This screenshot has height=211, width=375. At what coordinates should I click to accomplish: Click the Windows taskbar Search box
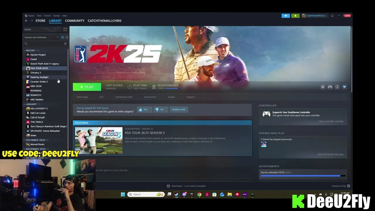pyautogui.click(x=146, y=194)
